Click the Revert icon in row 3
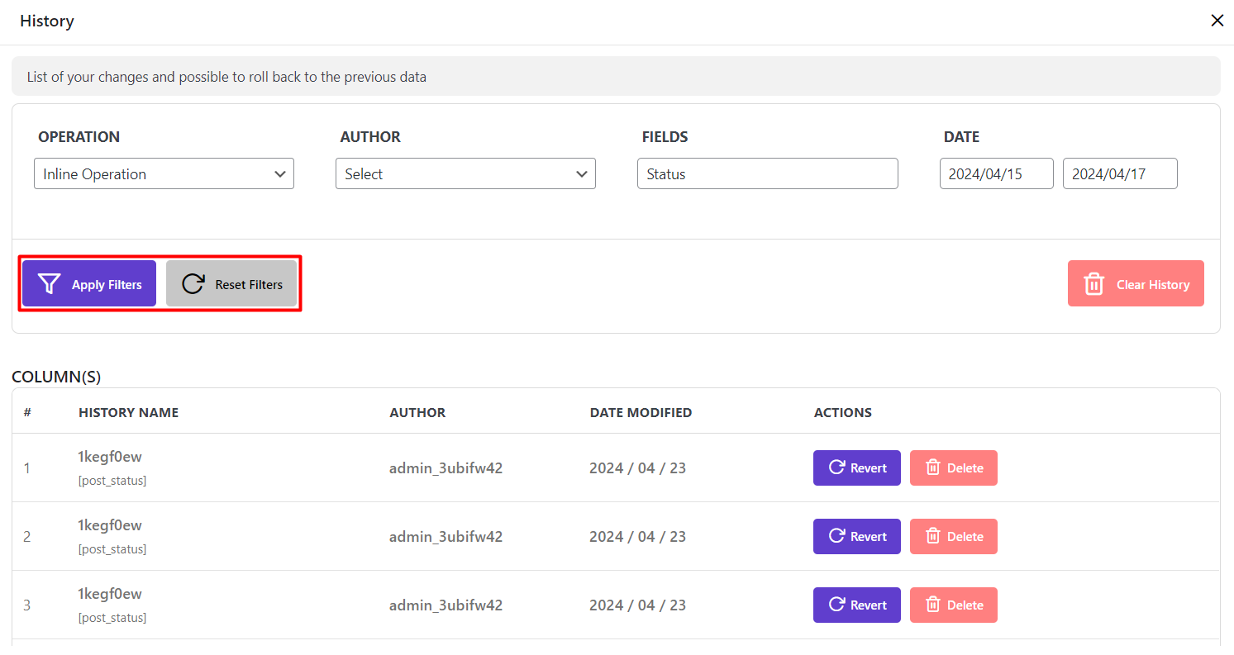1234x655 pixels. 836,605
